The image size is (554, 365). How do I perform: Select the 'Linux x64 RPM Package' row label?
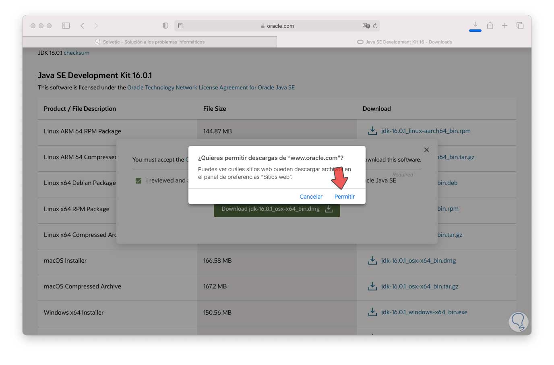76,209
